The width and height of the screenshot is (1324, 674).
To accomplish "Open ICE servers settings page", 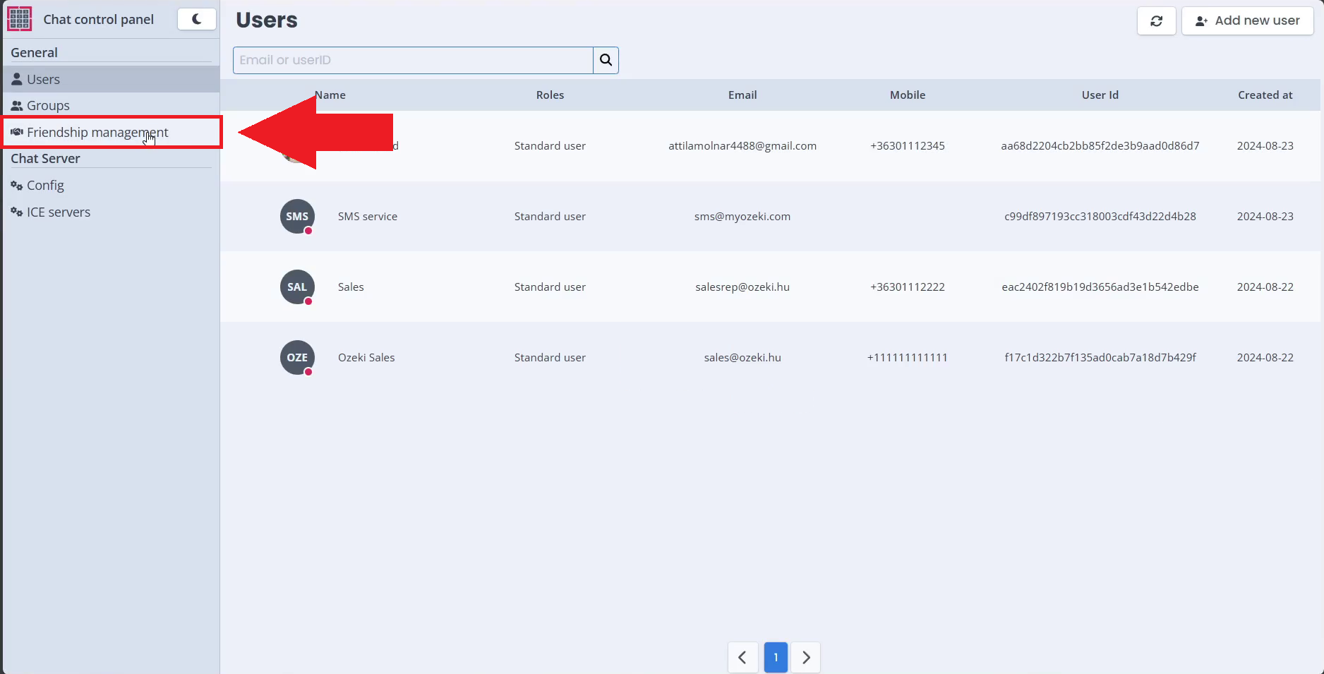I will tap(58, 212).
